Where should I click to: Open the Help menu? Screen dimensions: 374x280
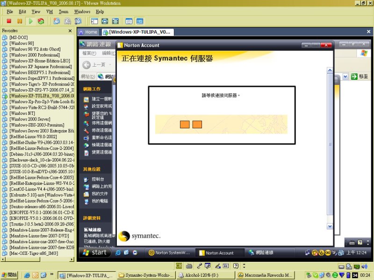click(100, 12)
